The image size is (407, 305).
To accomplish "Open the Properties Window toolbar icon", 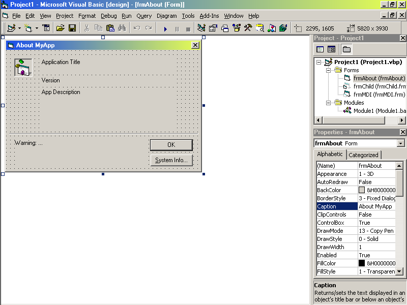I will (x=213, y=28).
